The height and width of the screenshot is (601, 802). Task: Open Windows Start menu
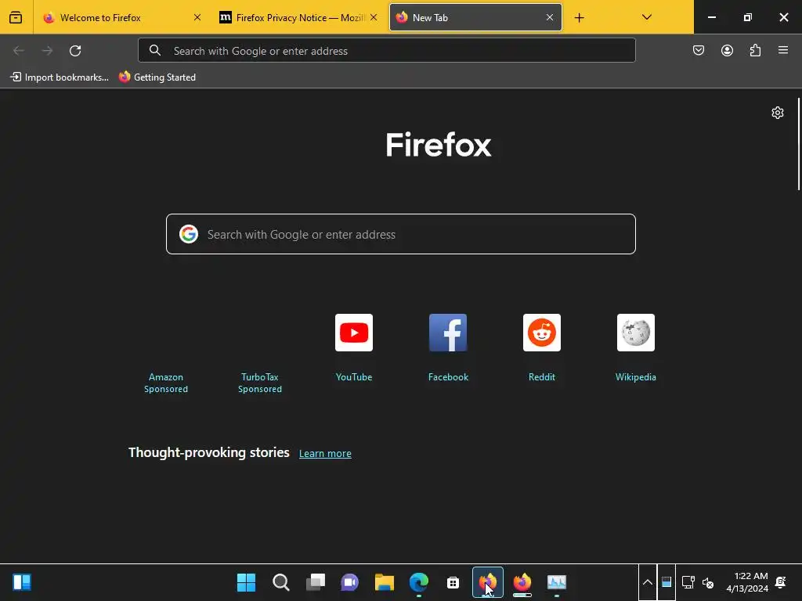coord(246,582)
